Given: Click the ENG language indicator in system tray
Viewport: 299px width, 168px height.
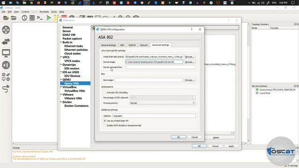Looking at the screenshot, I should click(274, 3).
